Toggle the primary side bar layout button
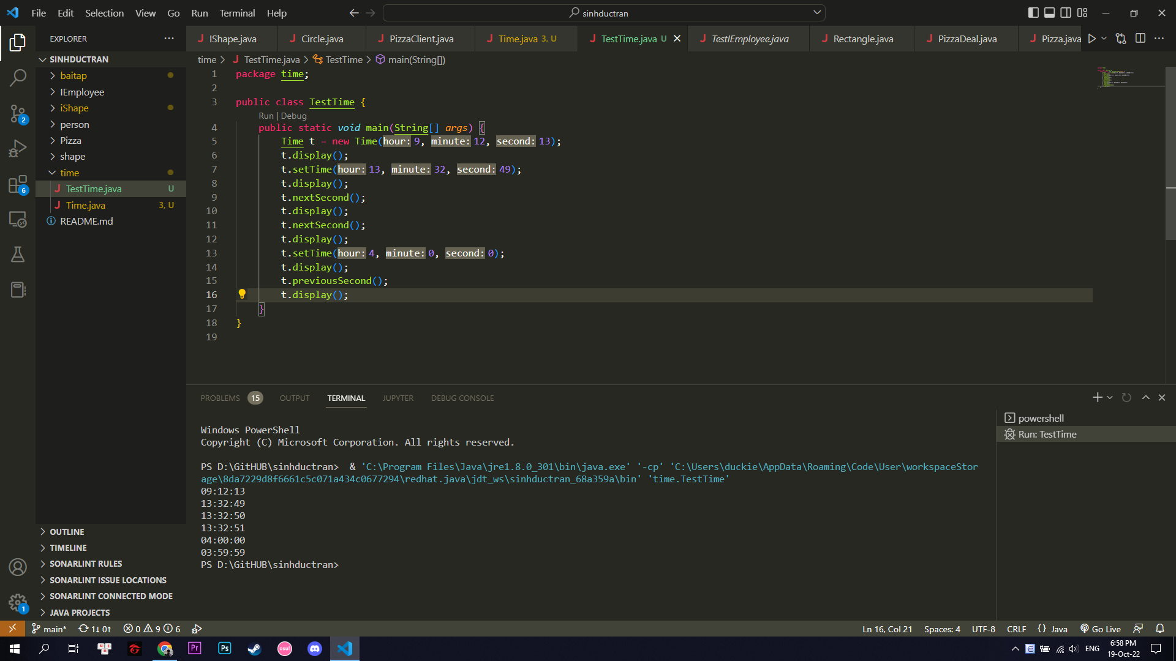Screen dimensions: 1176x661 pos(1033,13)
